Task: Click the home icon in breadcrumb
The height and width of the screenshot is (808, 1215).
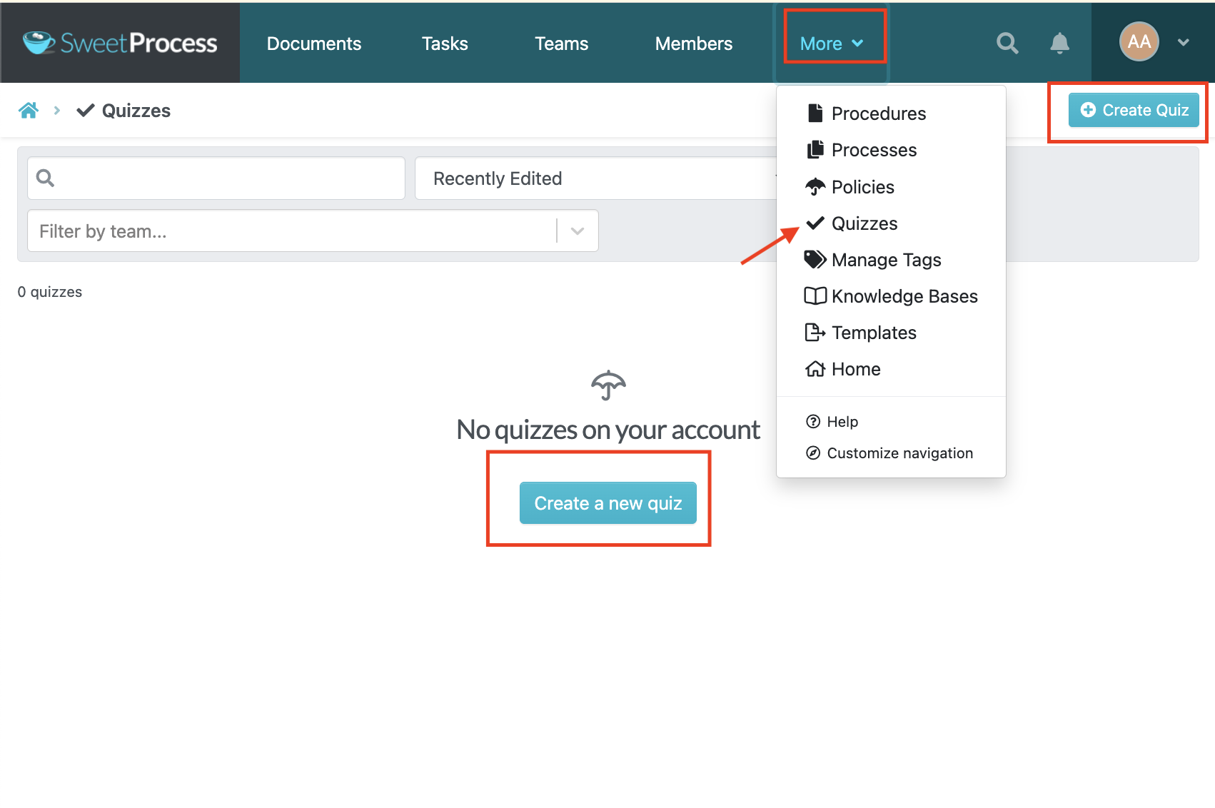Action: click(x=29, y=111)
